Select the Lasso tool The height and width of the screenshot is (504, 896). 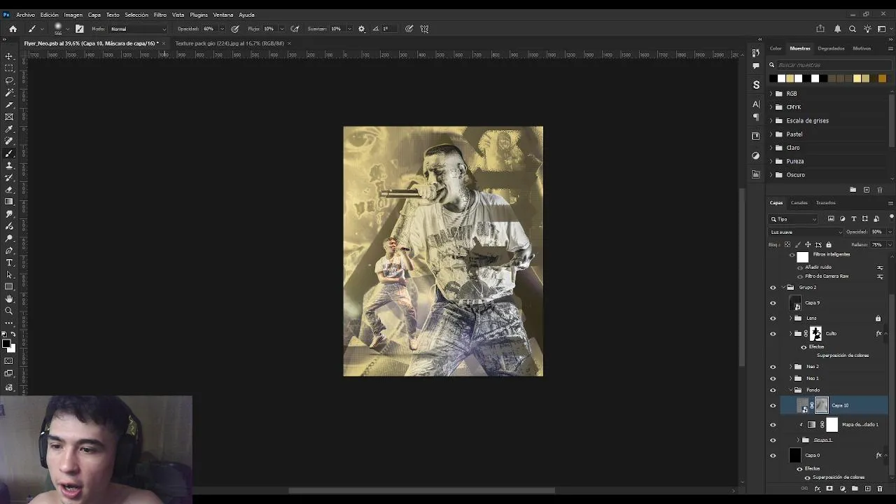(9, 80)
